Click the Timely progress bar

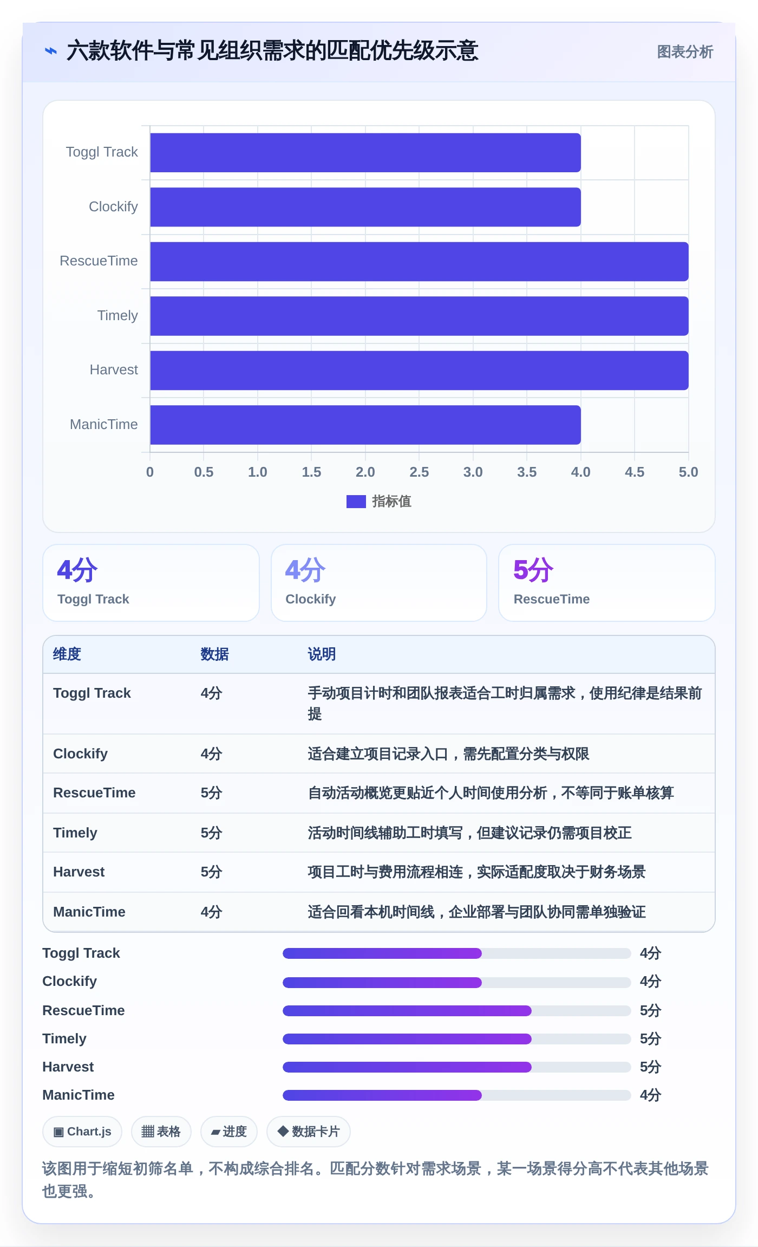coord(456,1039)
